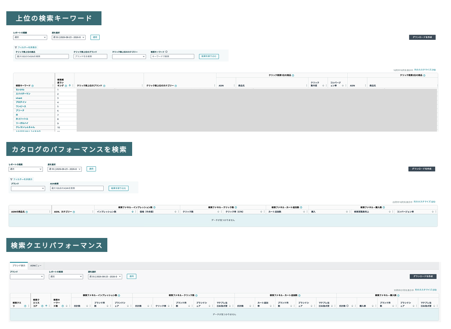
Task: Open ブランド dropdown in カタログのパフォーマンス filters
Action: 28,188
